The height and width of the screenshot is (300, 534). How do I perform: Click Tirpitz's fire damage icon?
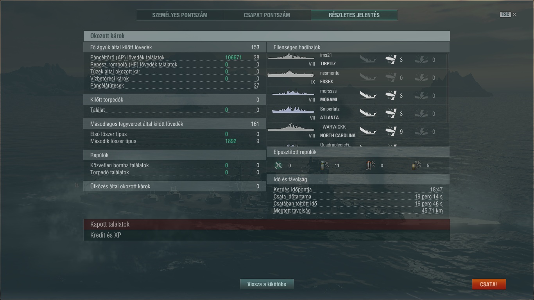421,60
